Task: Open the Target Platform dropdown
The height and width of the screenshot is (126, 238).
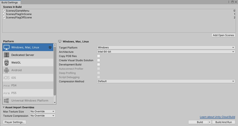Action: pyautogui.click(x=166, y=48)
